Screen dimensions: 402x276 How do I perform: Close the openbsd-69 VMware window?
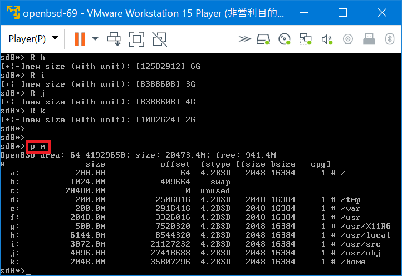tap(382, 12)
